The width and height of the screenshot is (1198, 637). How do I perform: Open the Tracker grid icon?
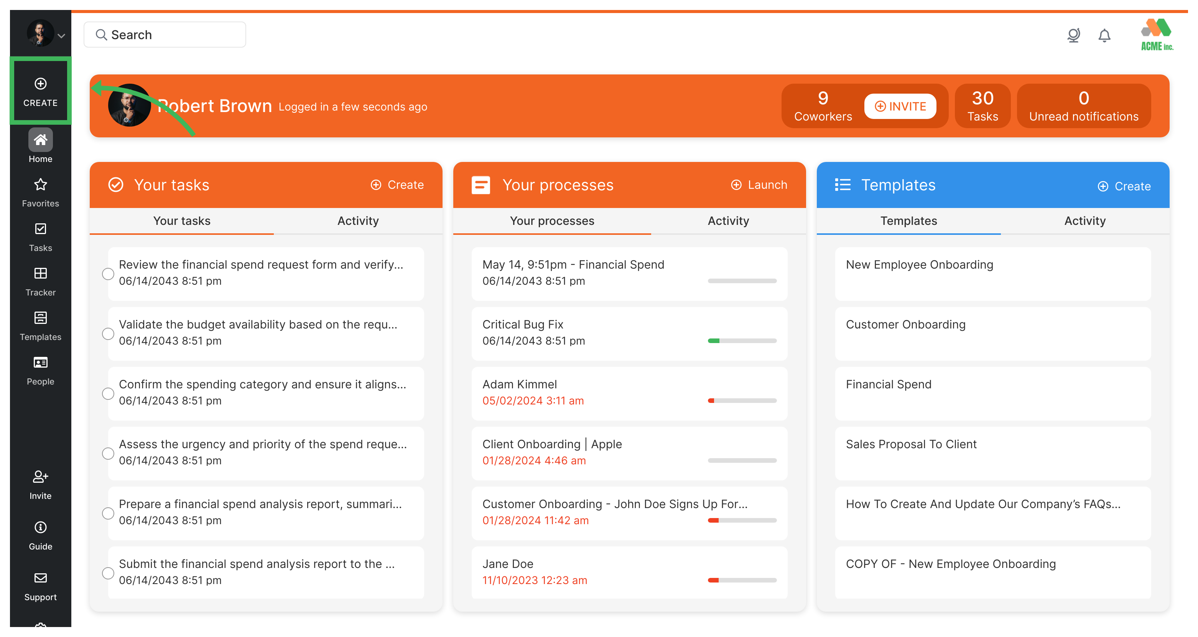point(41,273)
